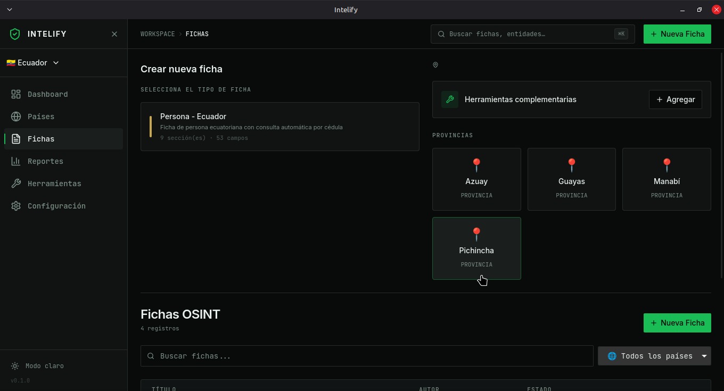Open the window menu chevron in title bar
This screenshot has height=391, width=724.
click(9, 10)
